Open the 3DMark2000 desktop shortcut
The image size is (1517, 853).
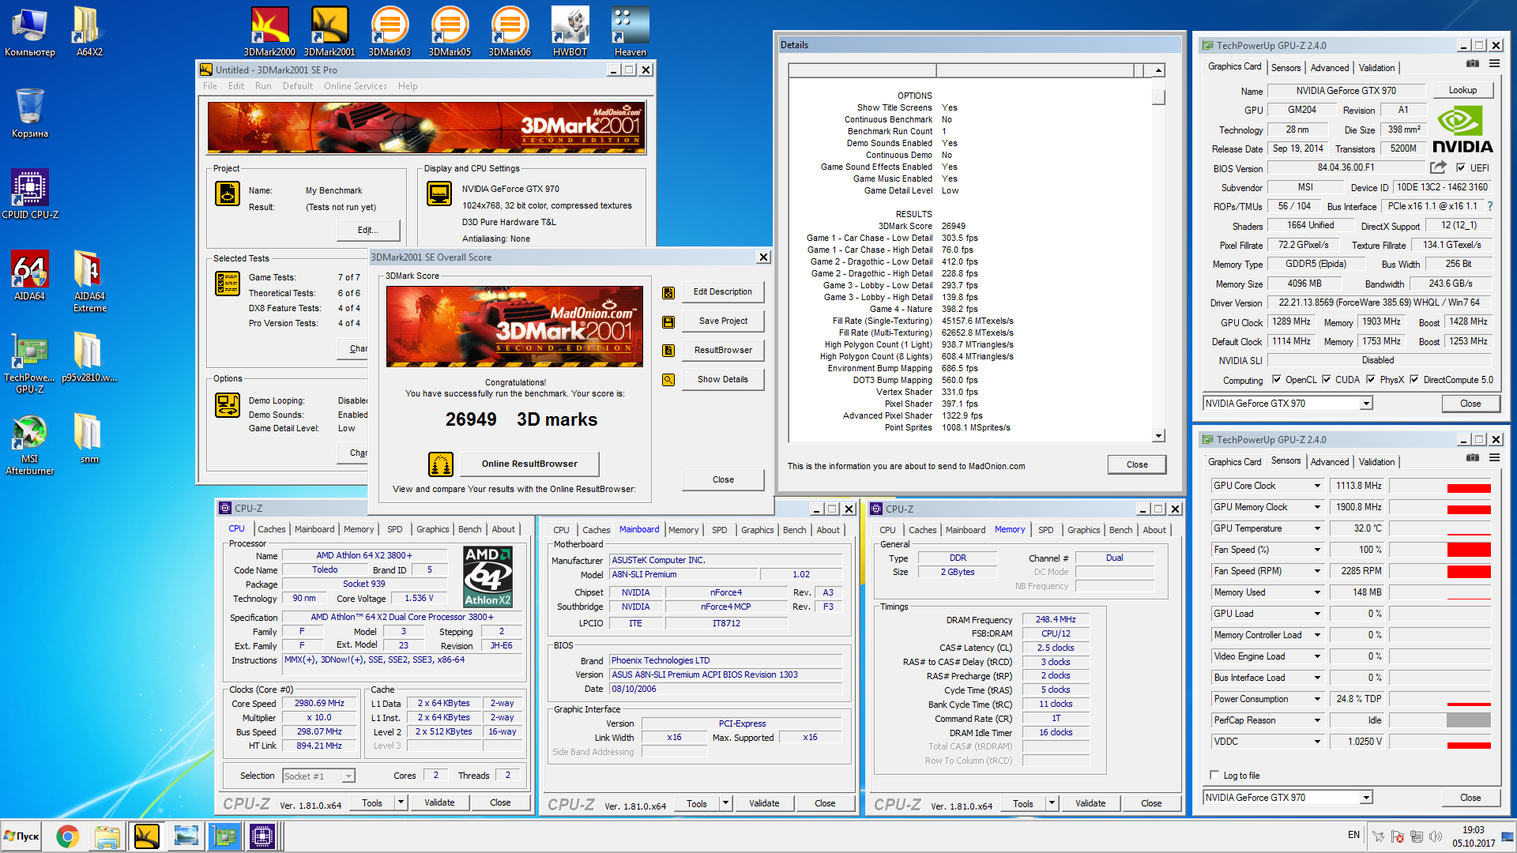[x=269, y=32]
